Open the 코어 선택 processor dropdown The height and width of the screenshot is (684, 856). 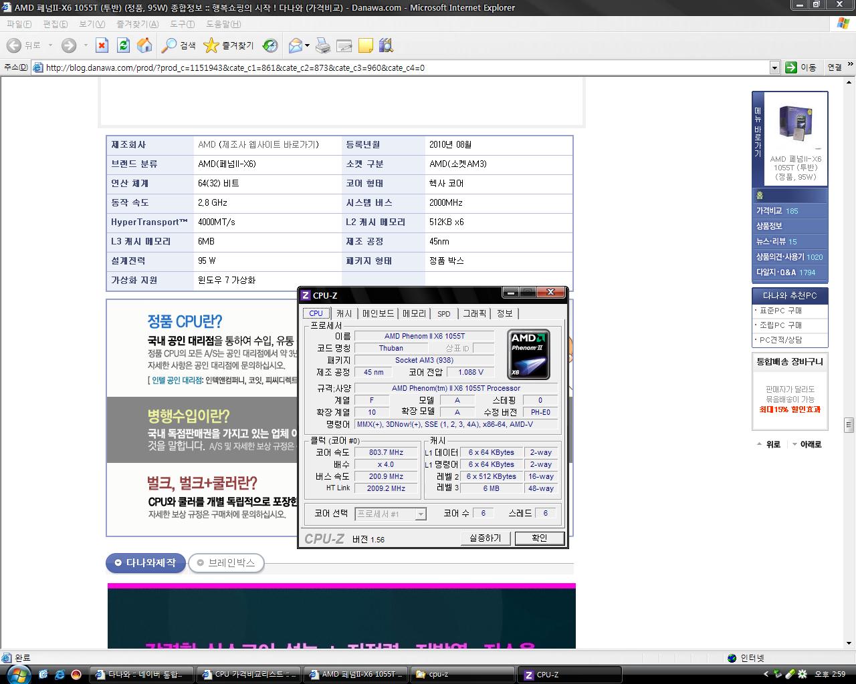(x=391, y=514)
